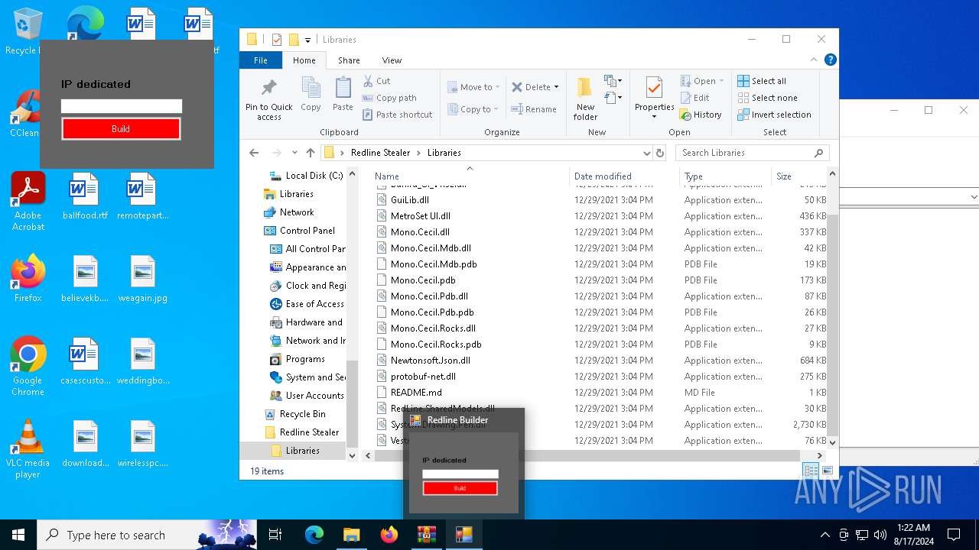The height and width of the screenshot is (550, 979).
Task: Expand the Open dropdown in ribbon
Action: click(x=721, y=81)
